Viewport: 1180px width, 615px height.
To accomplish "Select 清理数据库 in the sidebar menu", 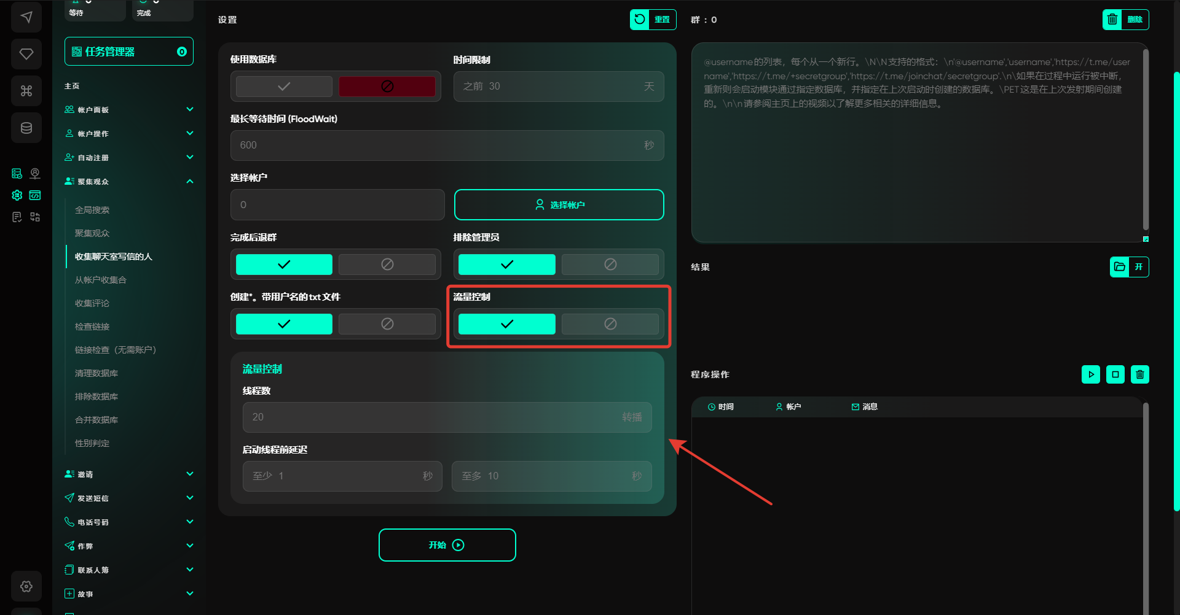I will click(96, 373).
